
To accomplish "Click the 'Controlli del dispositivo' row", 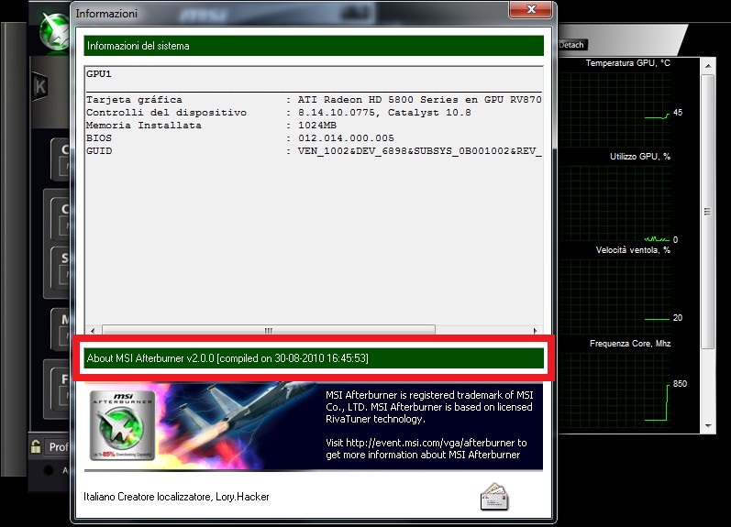I will [x=279, y=113].
